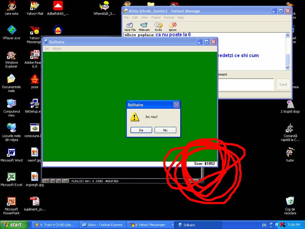The image size is (305, 229).
Task: Open the File menu in Instant Message window
Action: coord(126,18)
